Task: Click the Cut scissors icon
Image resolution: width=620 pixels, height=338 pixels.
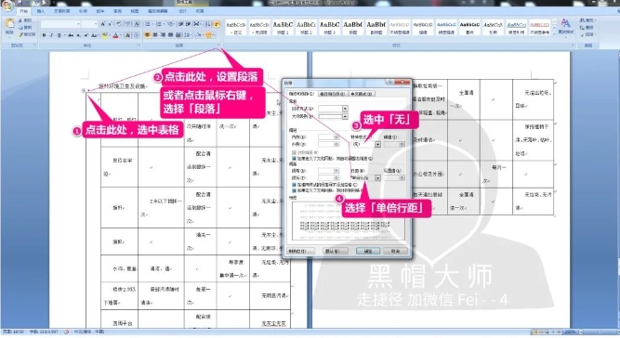Action: (x=20, y=20)
